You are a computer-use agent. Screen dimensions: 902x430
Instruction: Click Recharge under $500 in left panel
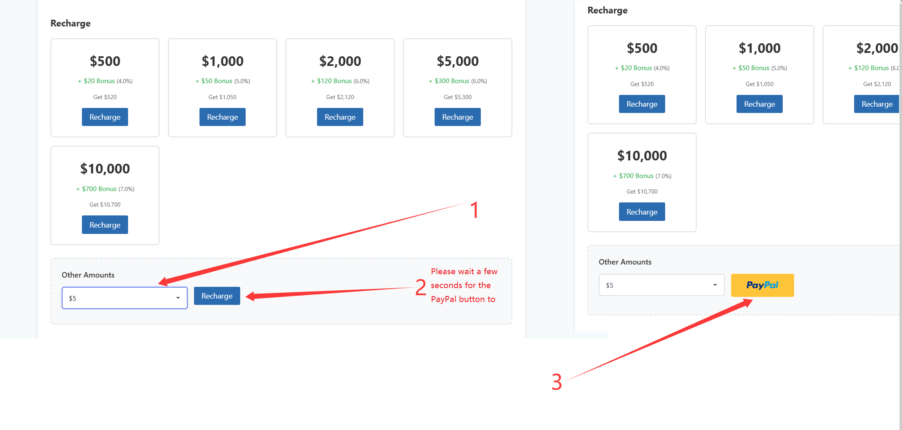point(105,117)
